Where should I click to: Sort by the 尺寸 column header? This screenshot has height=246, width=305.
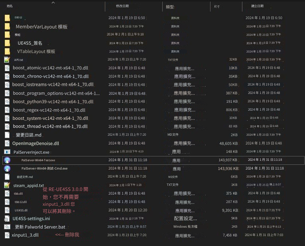coord(217,6)
